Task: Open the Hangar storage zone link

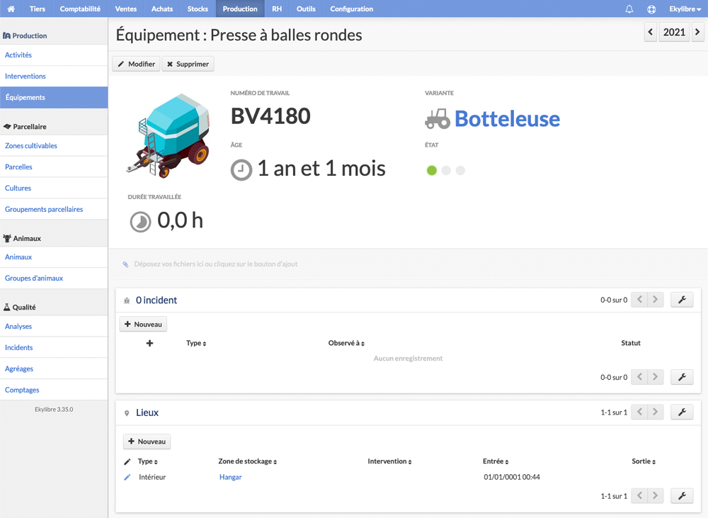Action: (x=230, y=478)
